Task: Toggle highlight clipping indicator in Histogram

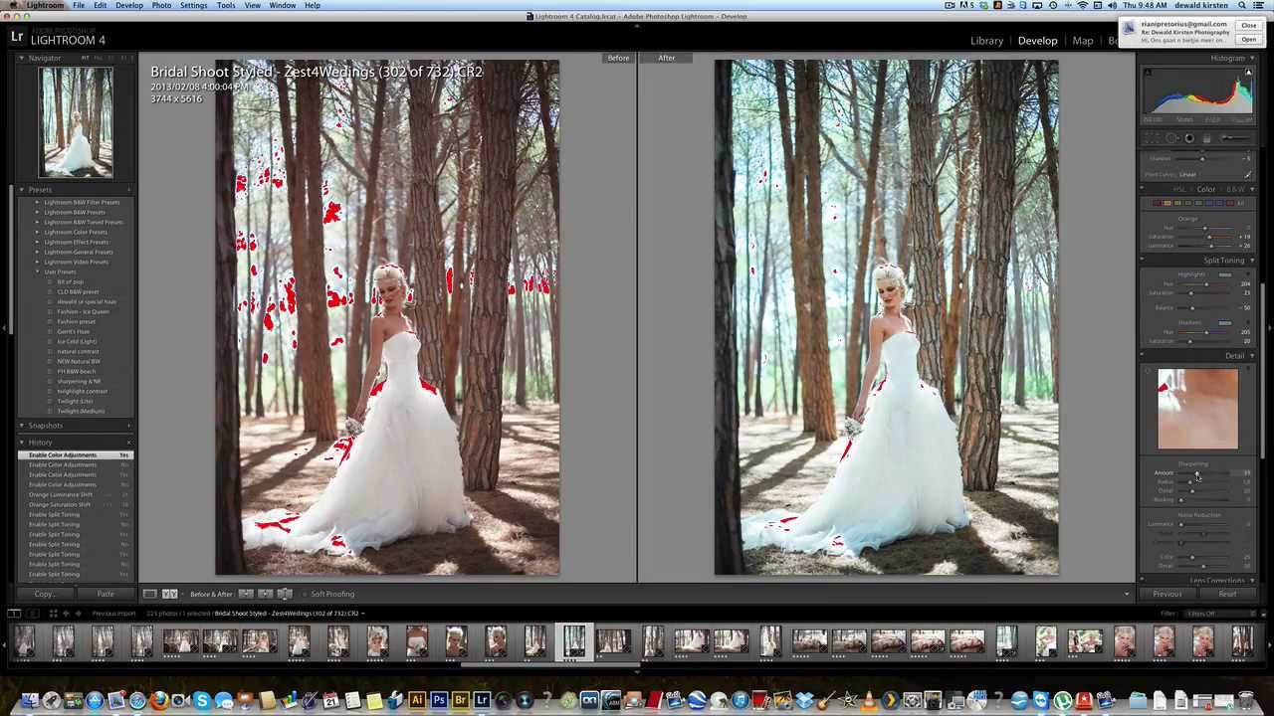Action: click(x=1248, y=73)
